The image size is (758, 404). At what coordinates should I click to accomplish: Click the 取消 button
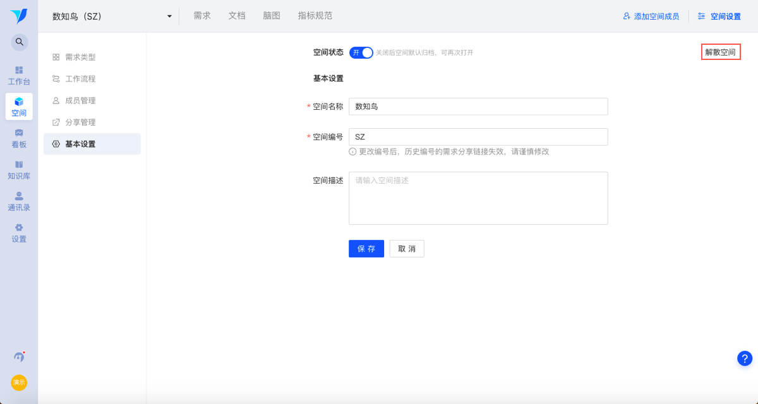(x=407, y=249)
